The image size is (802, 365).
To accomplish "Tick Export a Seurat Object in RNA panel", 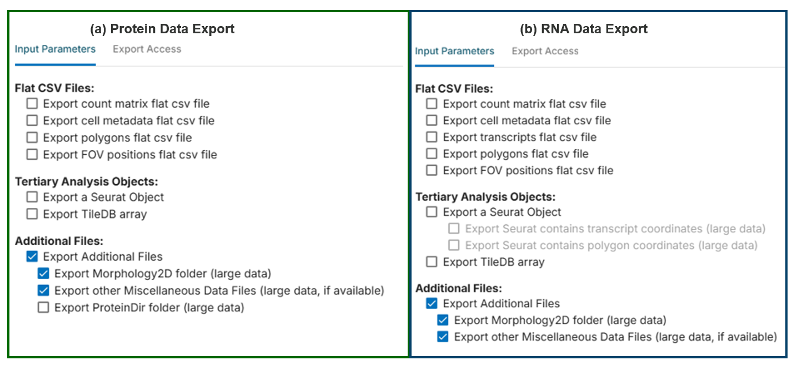I will tap(432, 212).
